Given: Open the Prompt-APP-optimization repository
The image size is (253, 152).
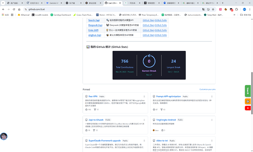Looking at the screenshot, I should (168, 96).
